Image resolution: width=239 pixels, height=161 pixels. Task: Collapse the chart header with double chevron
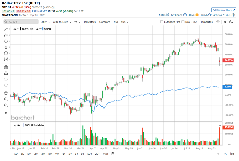225,22
